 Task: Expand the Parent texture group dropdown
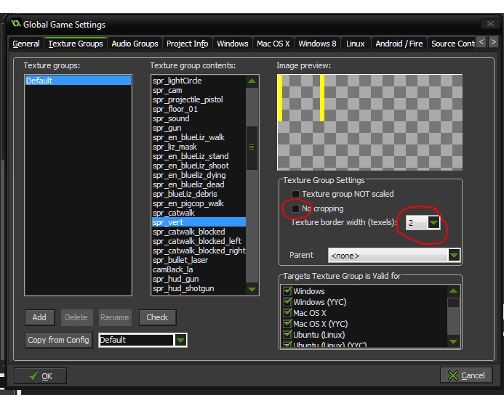pos(454,256)
